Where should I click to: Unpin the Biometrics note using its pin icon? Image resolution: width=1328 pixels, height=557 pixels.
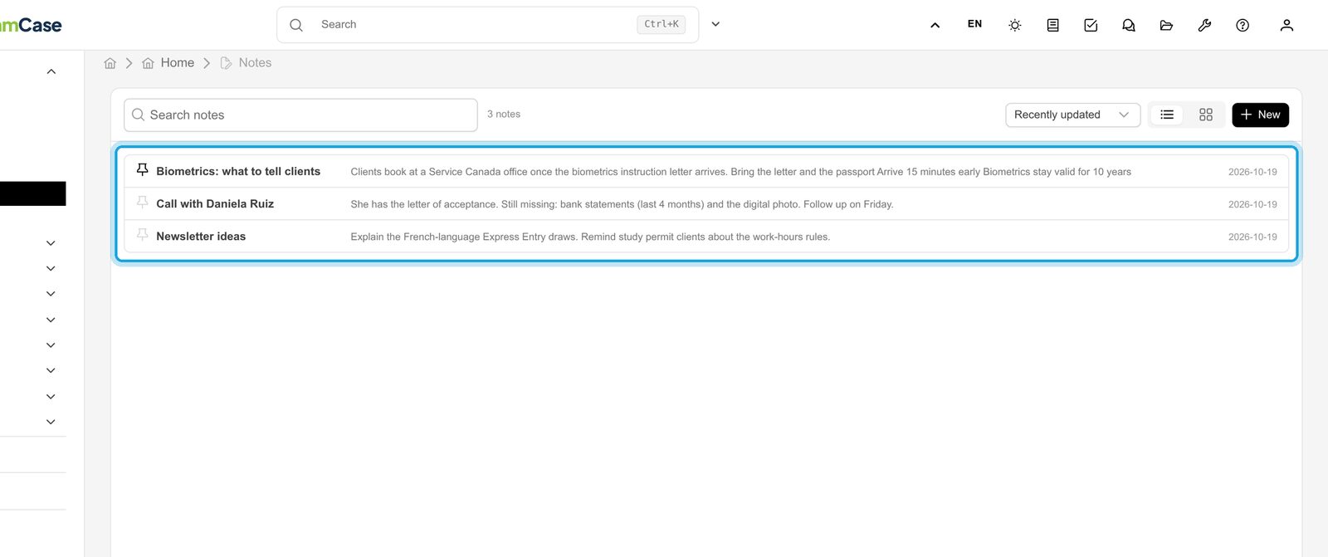(142, 170)
